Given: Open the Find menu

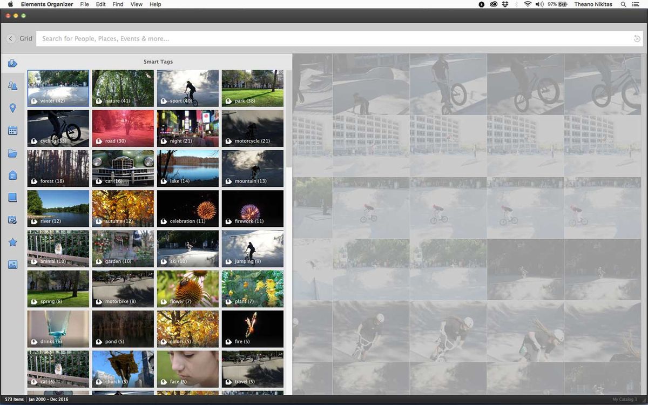Looking at the screenshot, I should pyautogui.click(x=117, y=4).
